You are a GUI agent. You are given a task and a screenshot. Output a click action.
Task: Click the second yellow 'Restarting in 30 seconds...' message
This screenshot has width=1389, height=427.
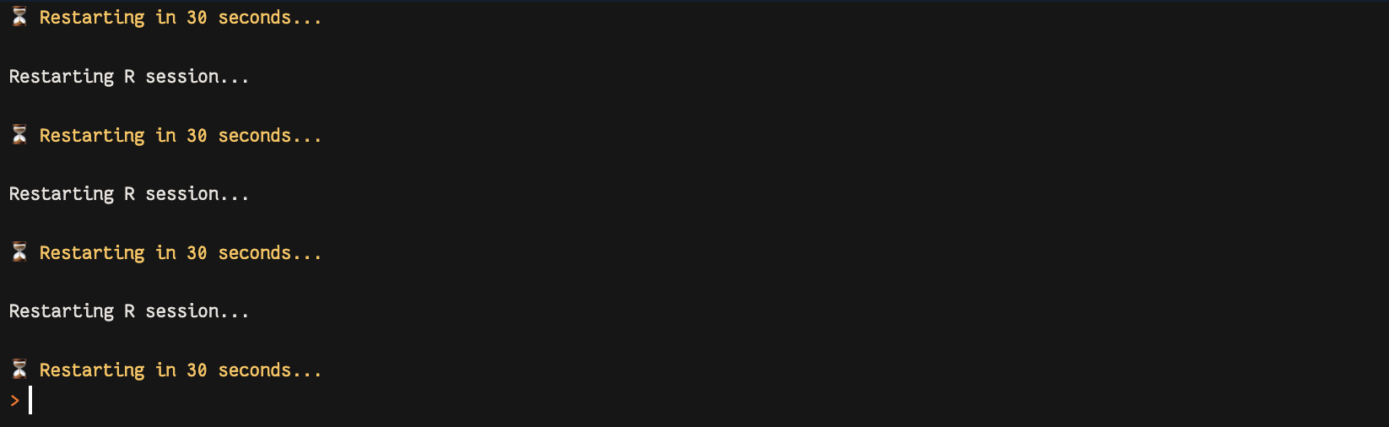181,136
